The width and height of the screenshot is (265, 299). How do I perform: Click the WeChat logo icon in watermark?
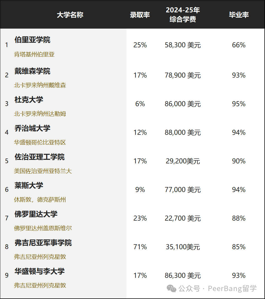172,288
